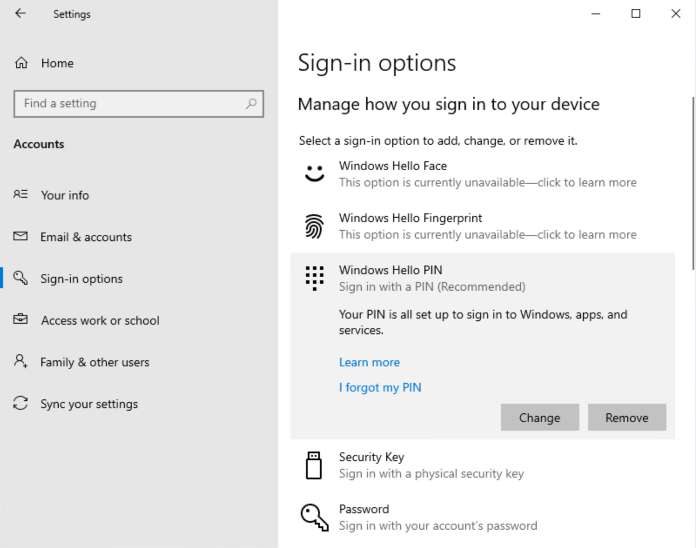The height and width of the screenshot is (548, 696).
Task: Click the Email & accounts envelope icon
Action: 20,236
